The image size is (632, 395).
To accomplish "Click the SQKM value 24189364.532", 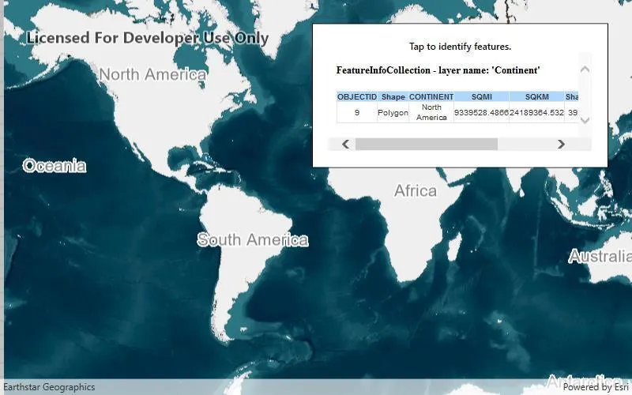I will 537,112.
